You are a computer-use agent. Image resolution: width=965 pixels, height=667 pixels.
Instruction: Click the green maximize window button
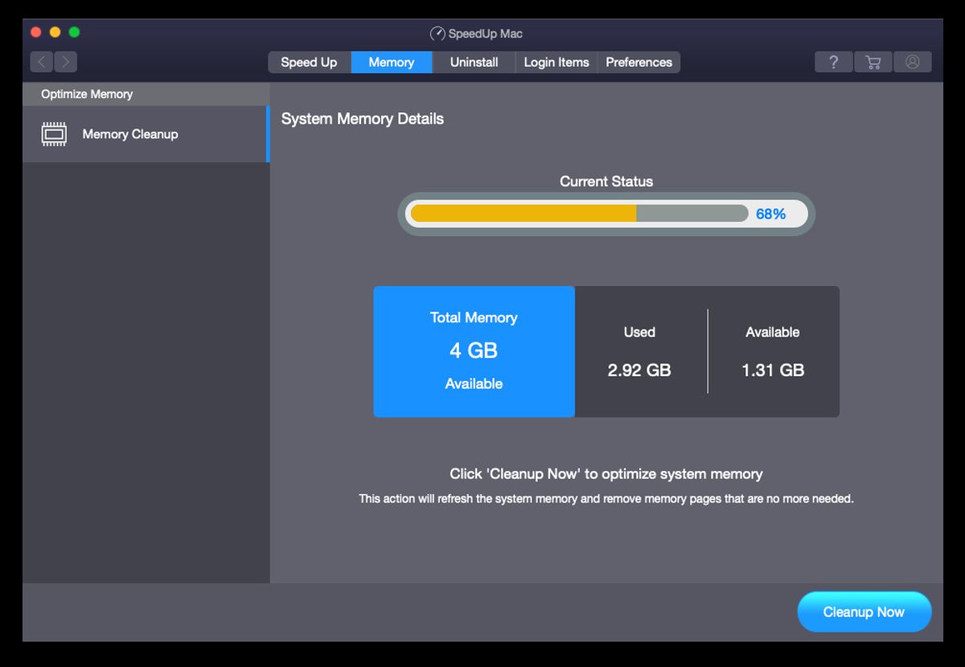pos(74,32)
